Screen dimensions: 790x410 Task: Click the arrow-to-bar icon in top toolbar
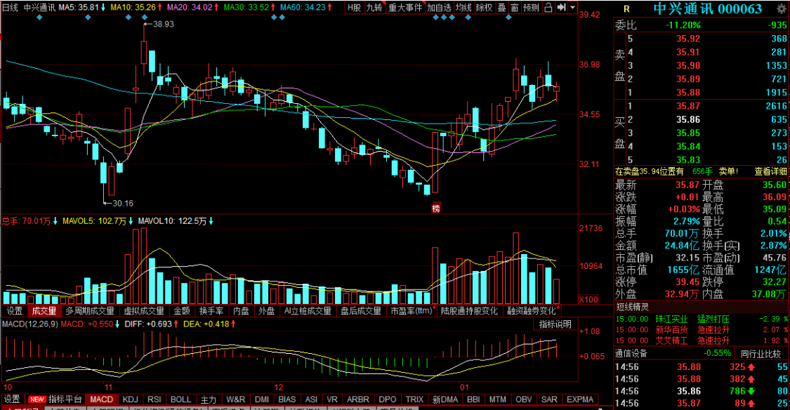pos(561,8)
